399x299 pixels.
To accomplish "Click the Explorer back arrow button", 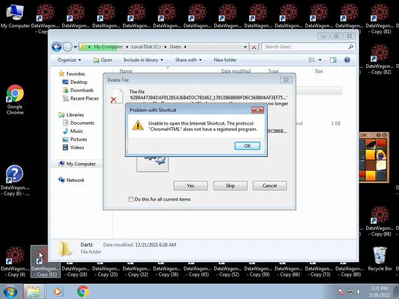I will tap(56, 47).
